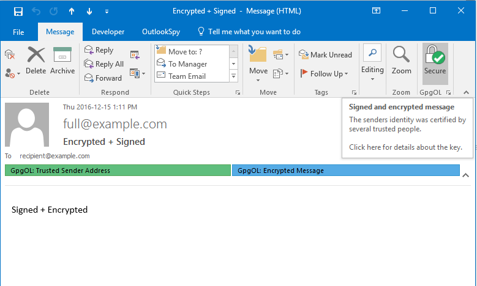The width and height of the screenshot is (477, 286).
Task: Open the File menu
Action: click(18, 32)
